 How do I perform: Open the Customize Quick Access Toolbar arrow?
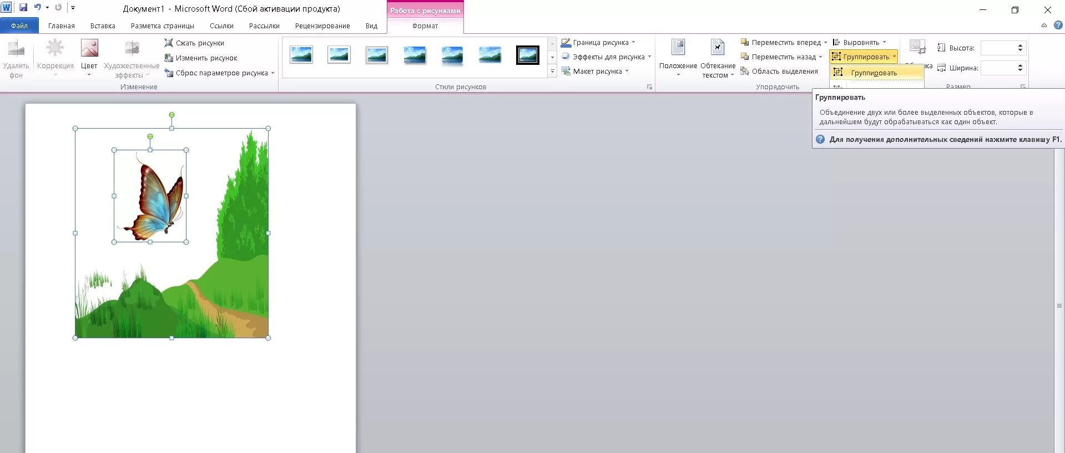click(73, 8)
